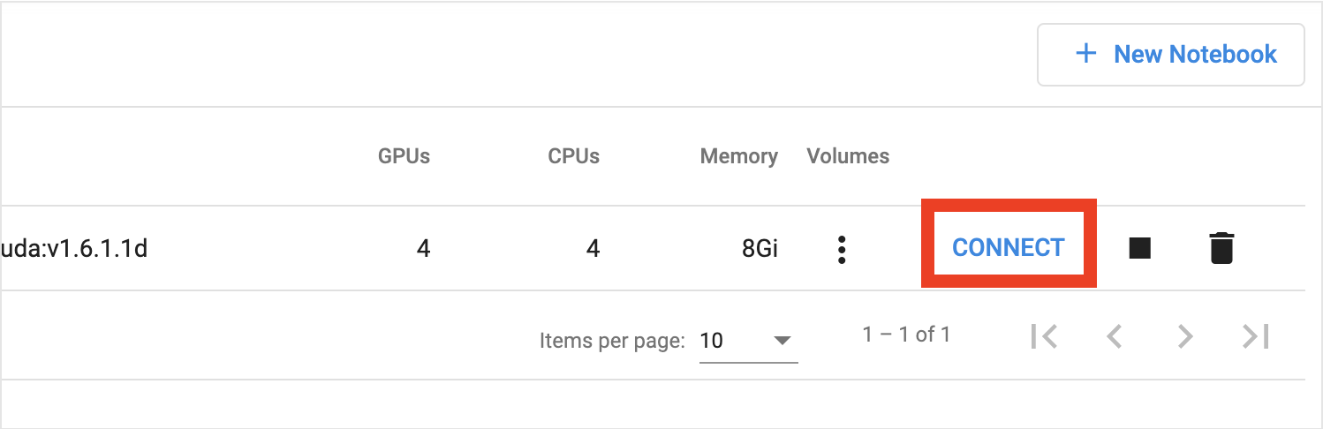
Task: Open the Volumes three-dot menu
Action: pyautogui.click(x=842, y=249)
